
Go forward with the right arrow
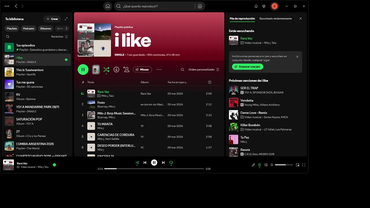tap(23, 6)
